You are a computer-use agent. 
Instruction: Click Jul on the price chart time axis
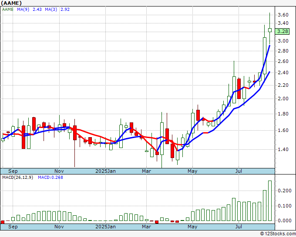point(239,171)
